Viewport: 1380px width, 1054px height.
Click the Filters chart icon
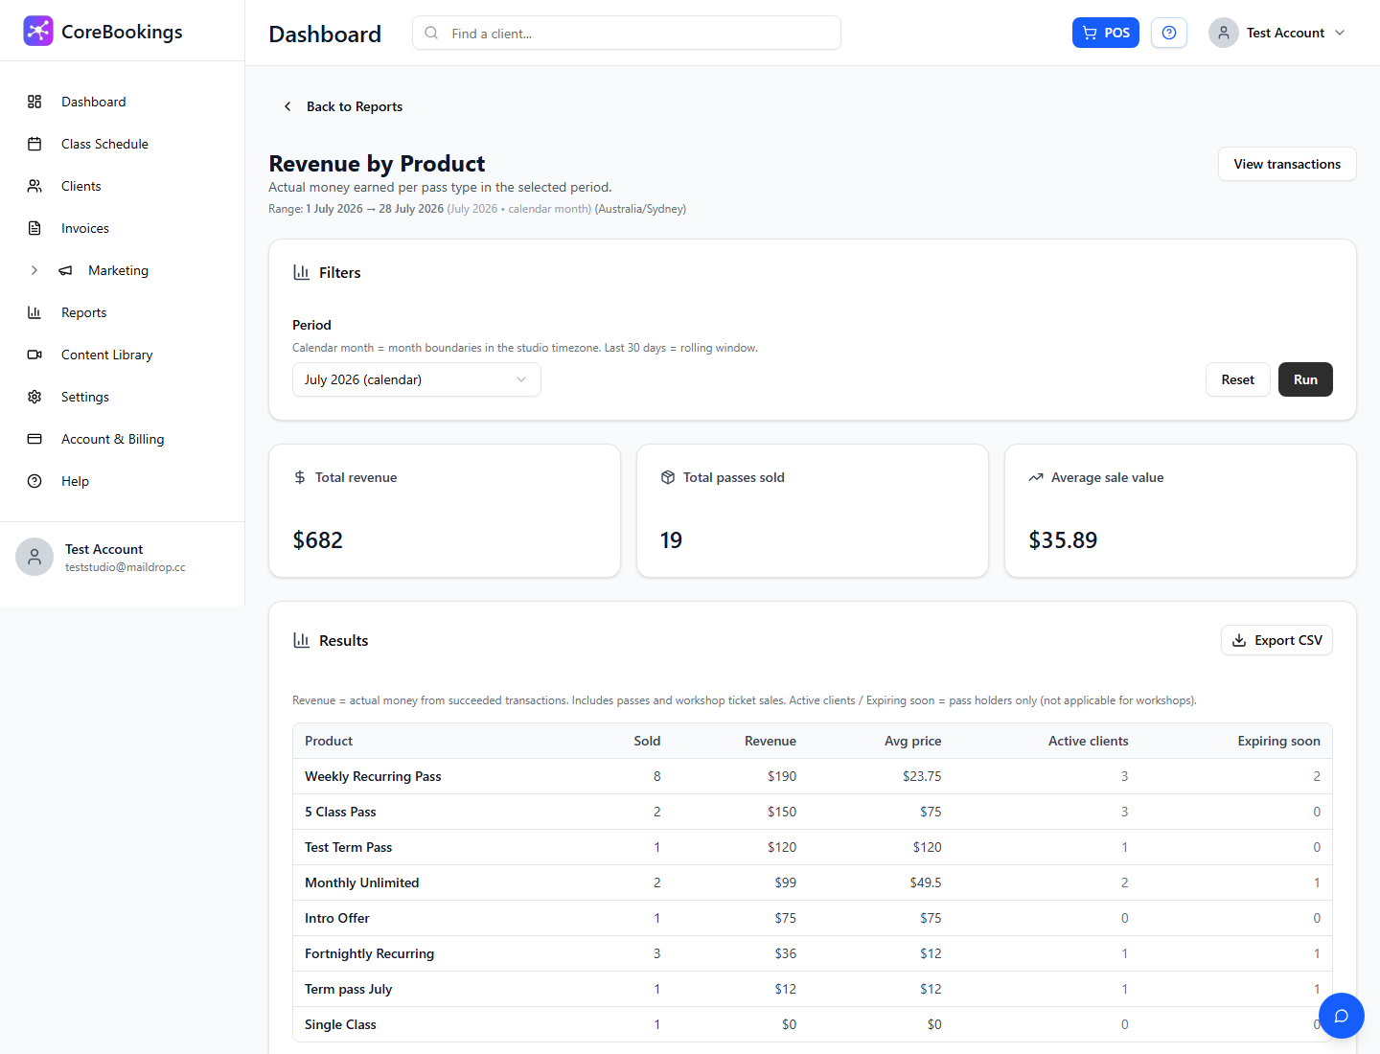tap(301, 272)
